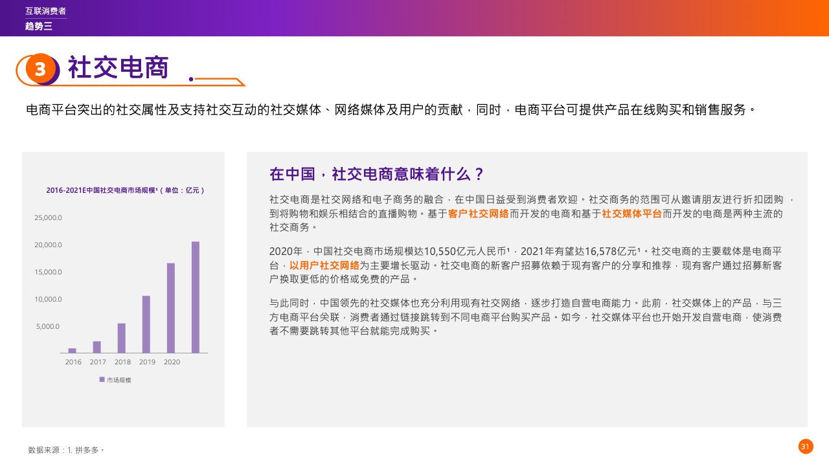Click the subtitle sentence starting 电商平台突出的社交属性
This screenshot has width=829, height=466.
391,109
